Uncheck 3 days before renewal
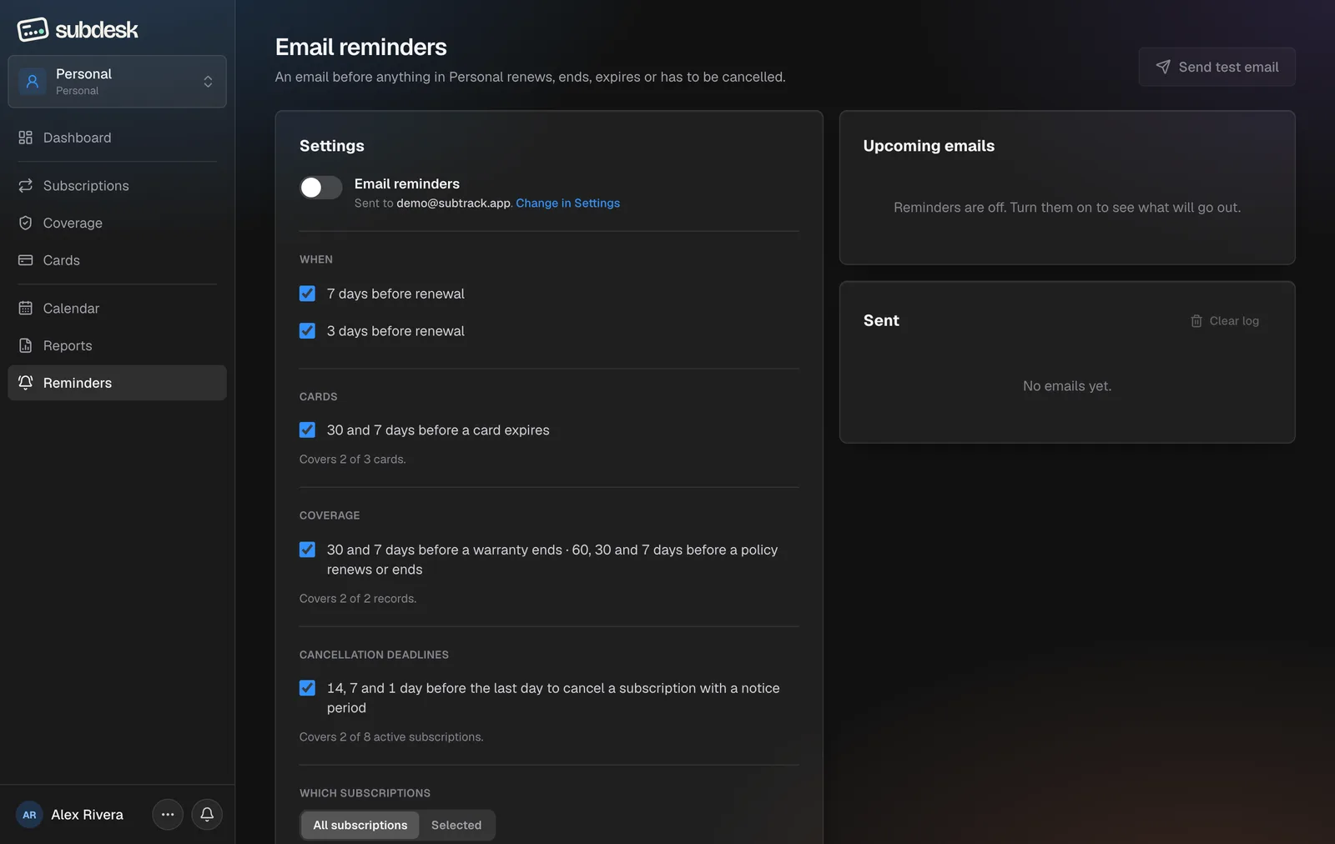Viewport: 1335px width, 844px height. 307,331
